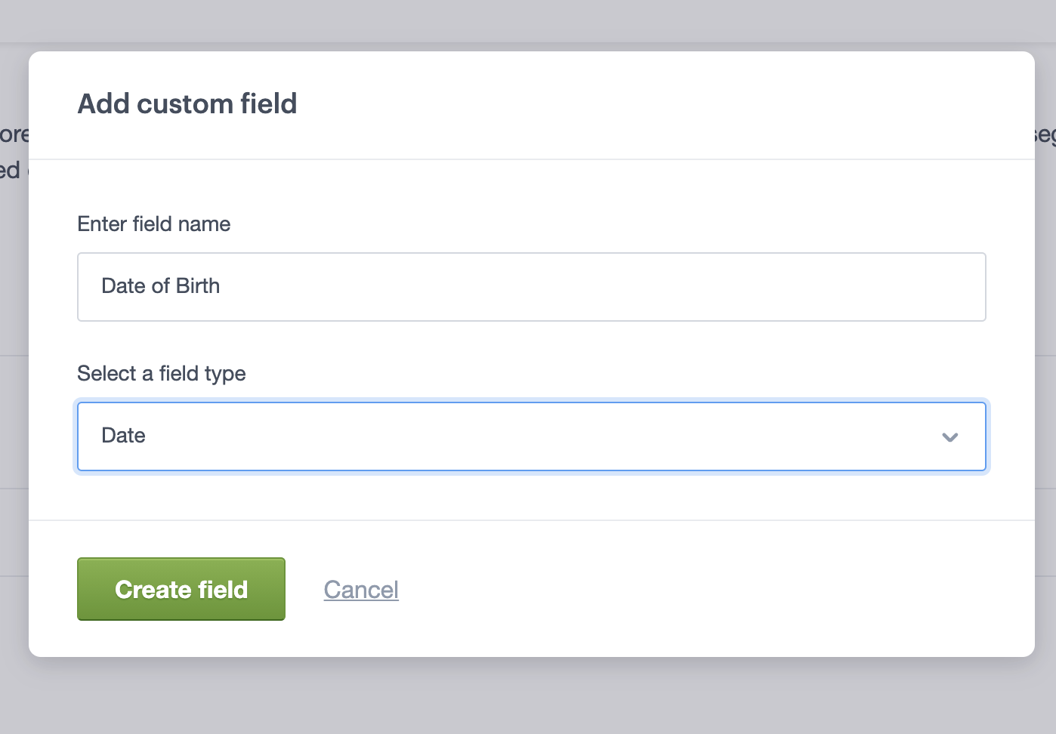Select the Date of Birth text
1056x734 pixels.
click(x=160, y=286)
